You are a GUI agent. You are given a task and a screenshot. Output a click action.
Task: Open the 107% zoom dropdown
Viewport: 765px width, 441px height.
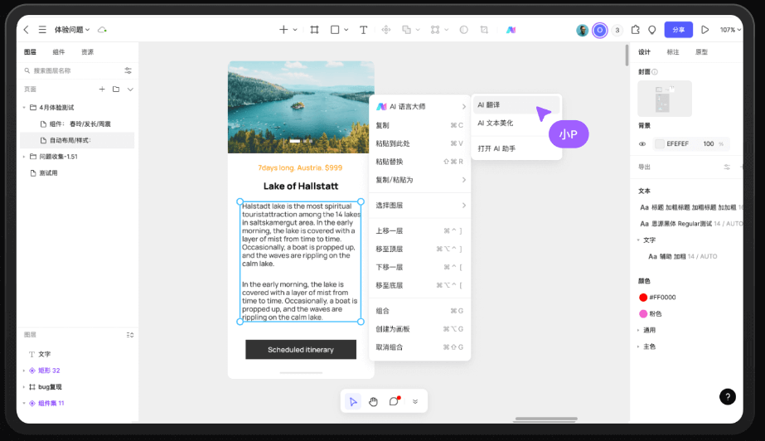click(x=730, y=30)
